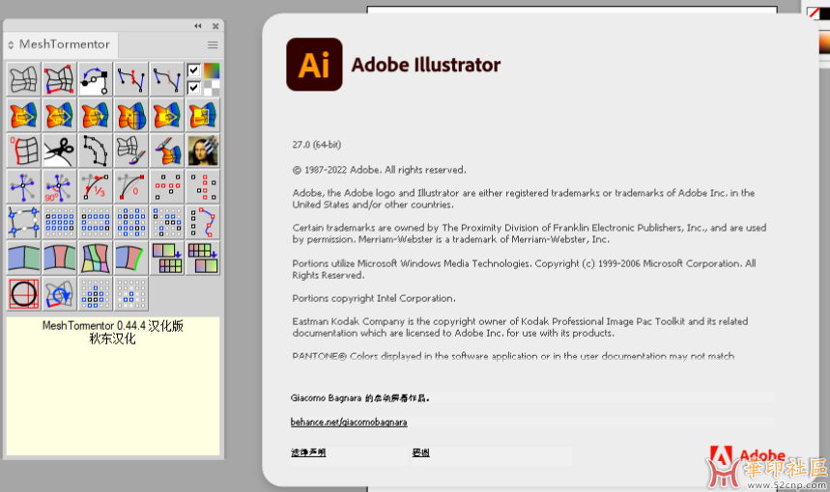Click the blue curved path with red squares icon
This screenshot has width=830, height=492.
pyautogui.click(x=203, y=222)
